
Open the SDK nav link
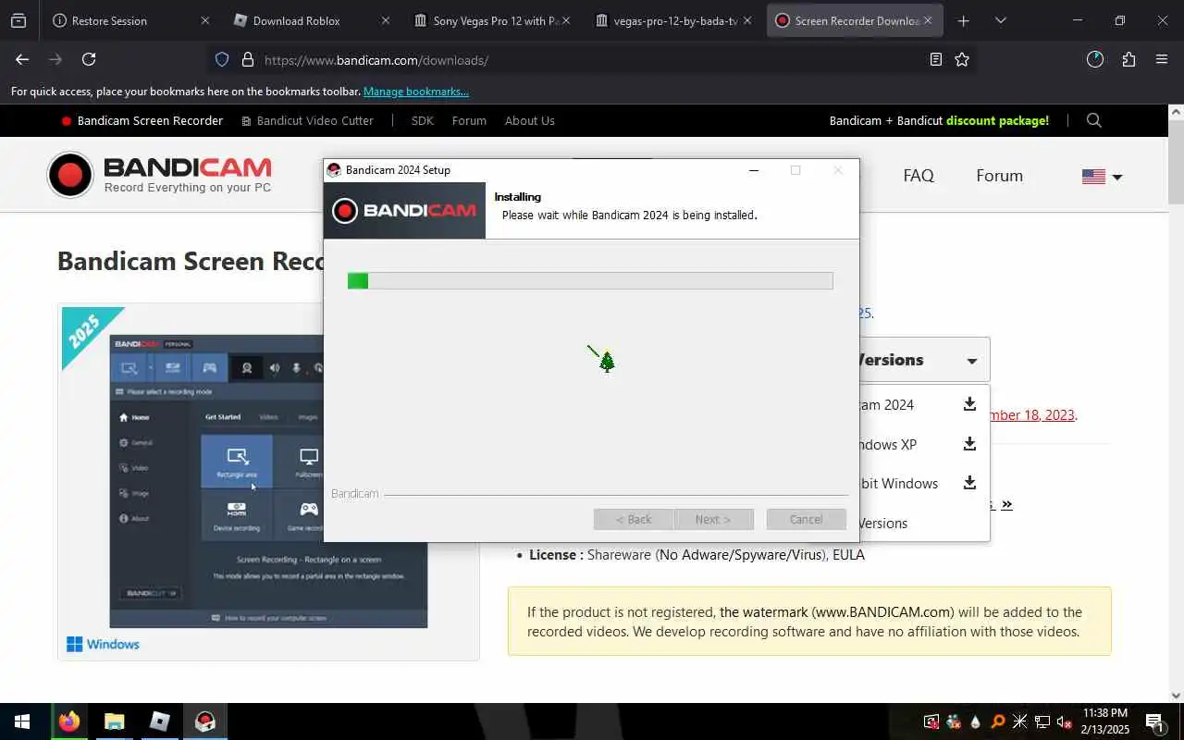click(x=422, y=120)
